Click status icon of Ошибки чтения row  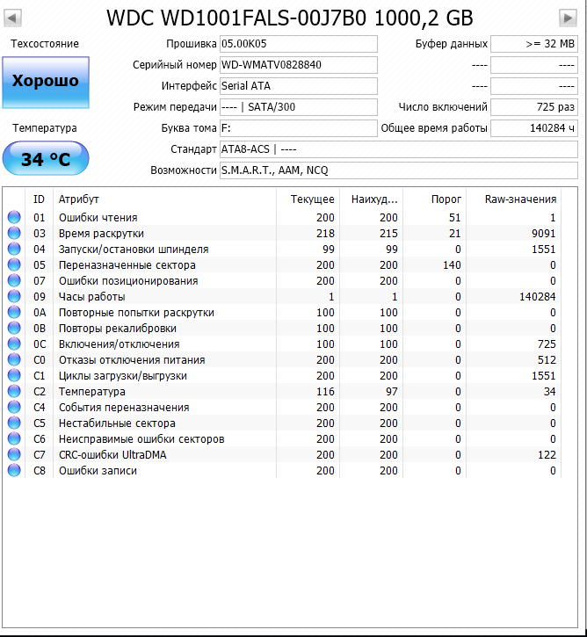pyautogui.click(x=14, y=217)
